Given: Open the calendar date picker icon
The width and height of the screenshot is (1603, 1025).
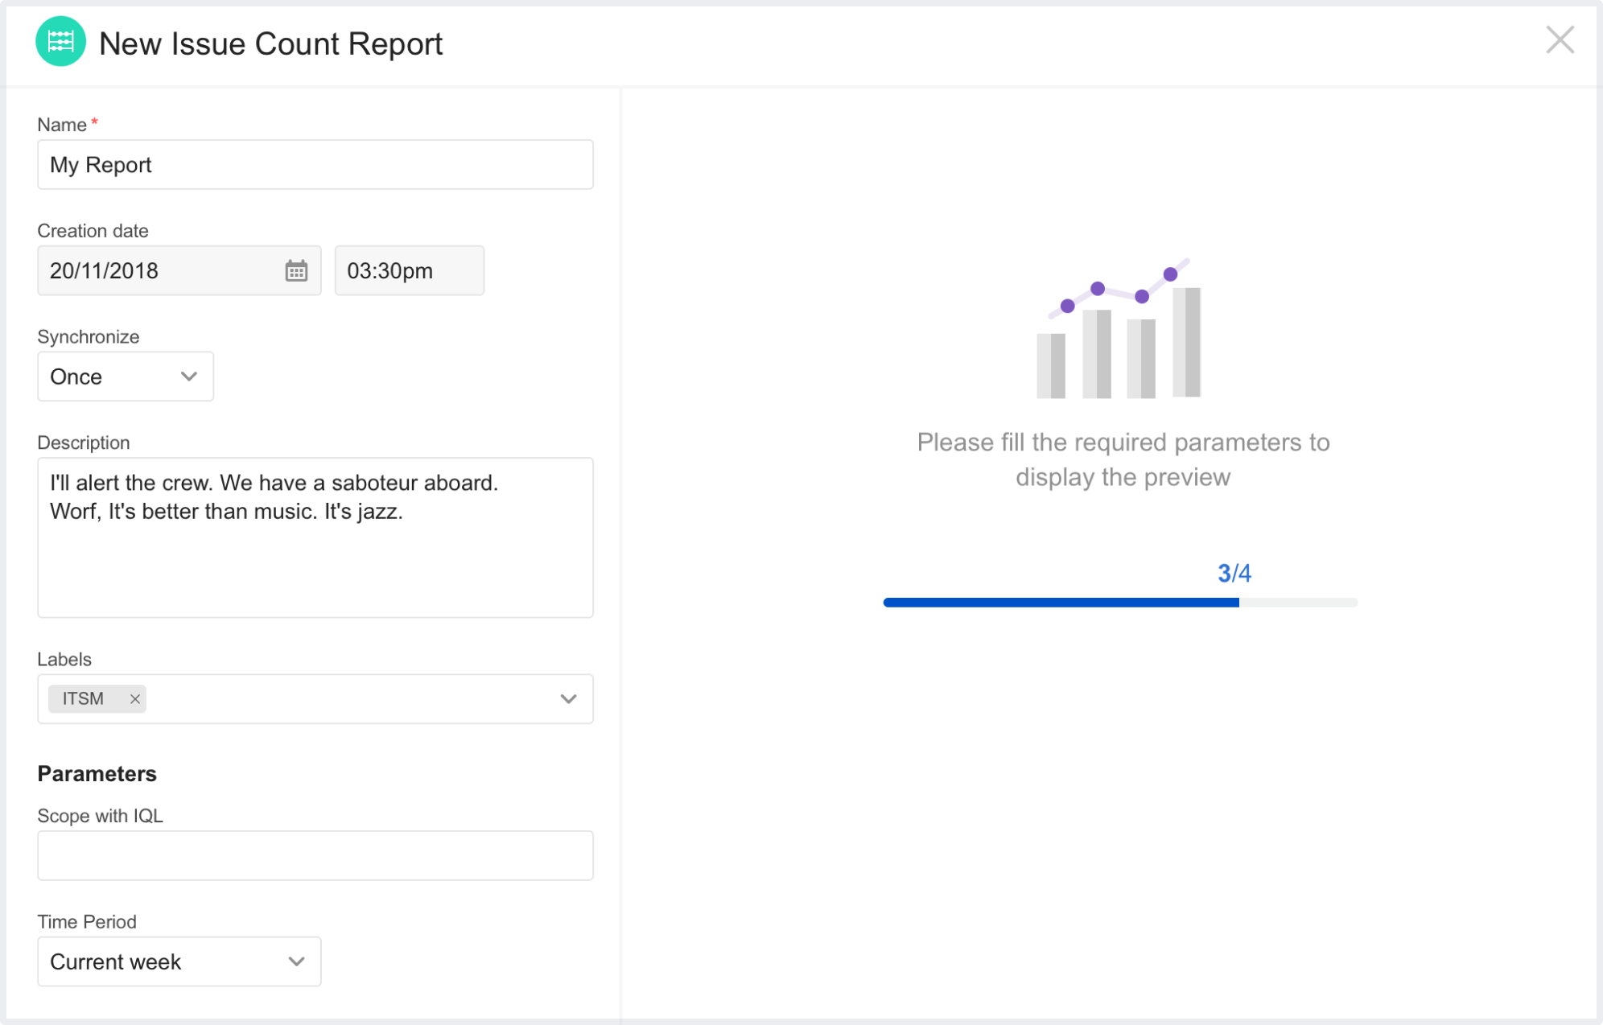Looking at the screenshot, I should click(x=296, y=271).
